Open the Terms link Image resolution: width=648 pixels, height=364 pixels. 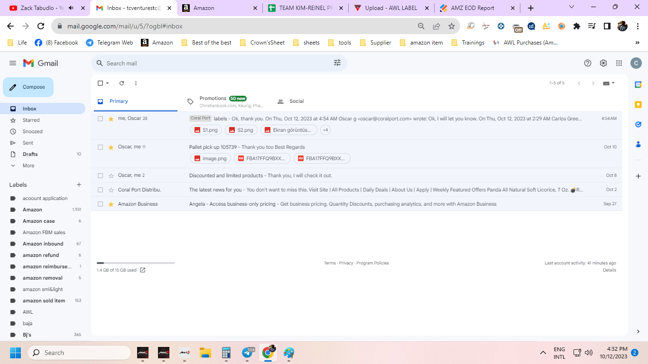(x=330, y=263)
